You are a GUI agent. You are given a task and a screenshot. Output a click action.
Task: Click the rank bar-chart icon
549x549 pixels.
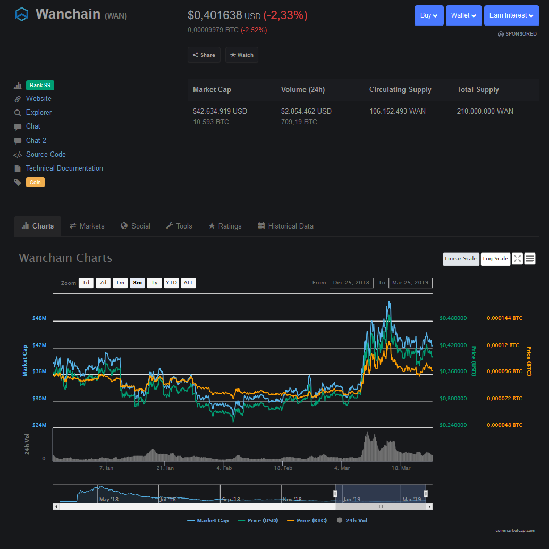pyautogui.click(x=18, y=86)
